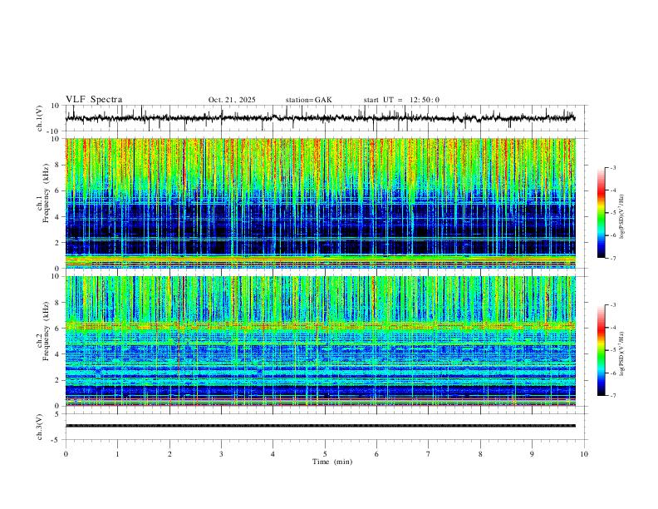Click the "VLF Spectra" plot title
Screen dimensions: 658x509
click(x=94, y=100)
